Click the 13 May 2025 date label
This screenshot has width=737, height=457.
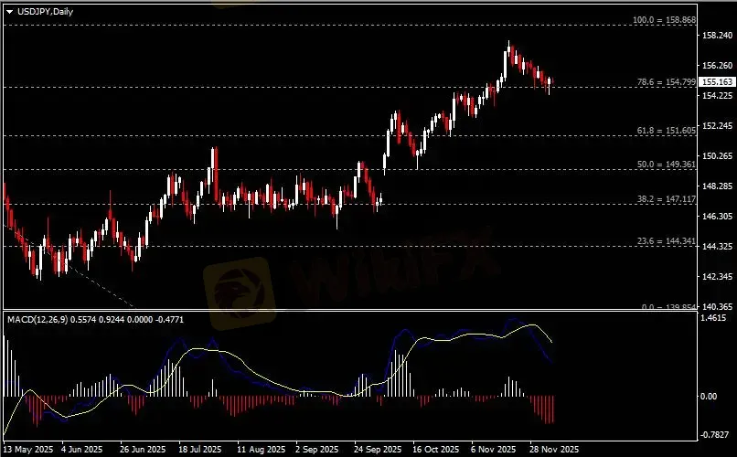point(28,450)
